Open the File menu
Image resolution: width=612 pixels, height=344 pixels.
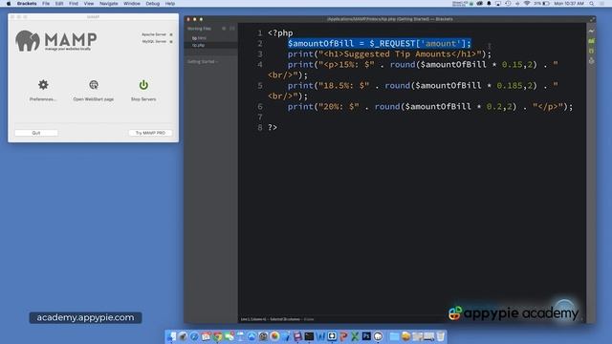point(46,4)
